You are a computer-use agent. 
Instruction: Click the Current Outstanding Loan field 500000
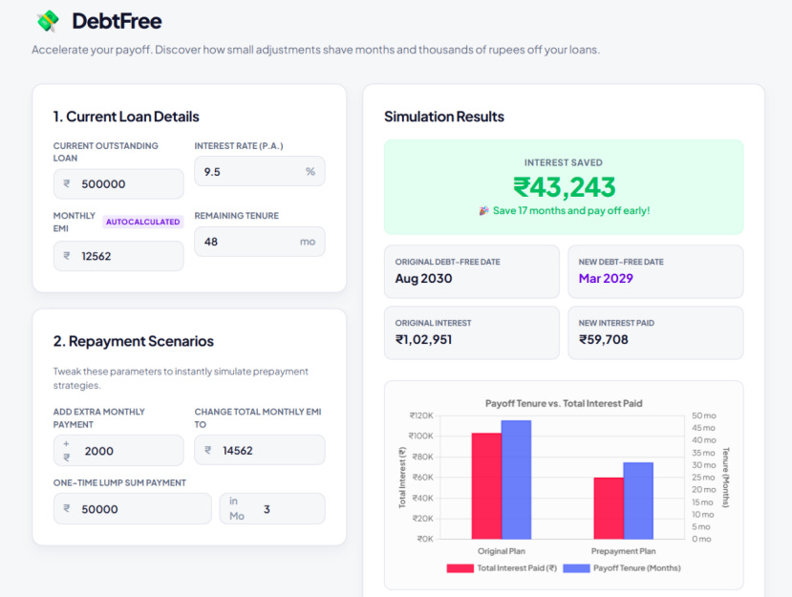tap(118, 183)
